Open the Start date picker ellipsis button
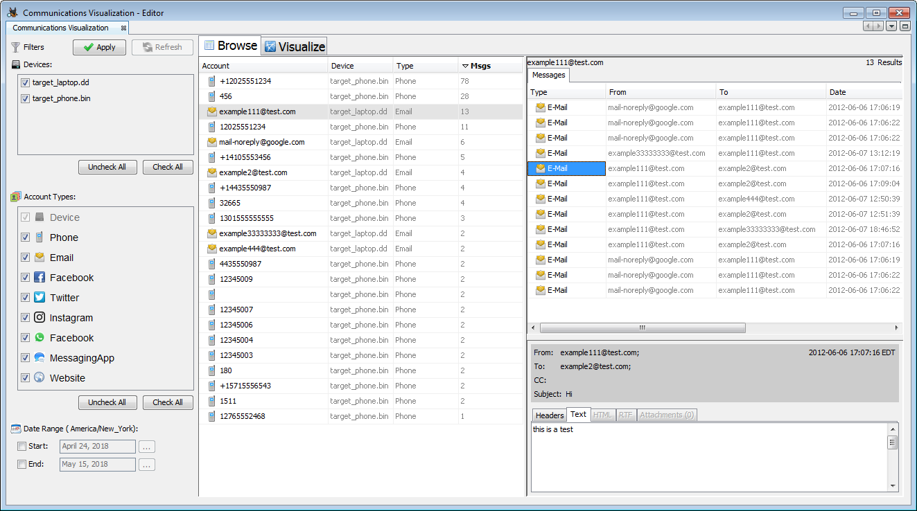The height and width of the screenshot is (511, 917). [x=146, y=447]
